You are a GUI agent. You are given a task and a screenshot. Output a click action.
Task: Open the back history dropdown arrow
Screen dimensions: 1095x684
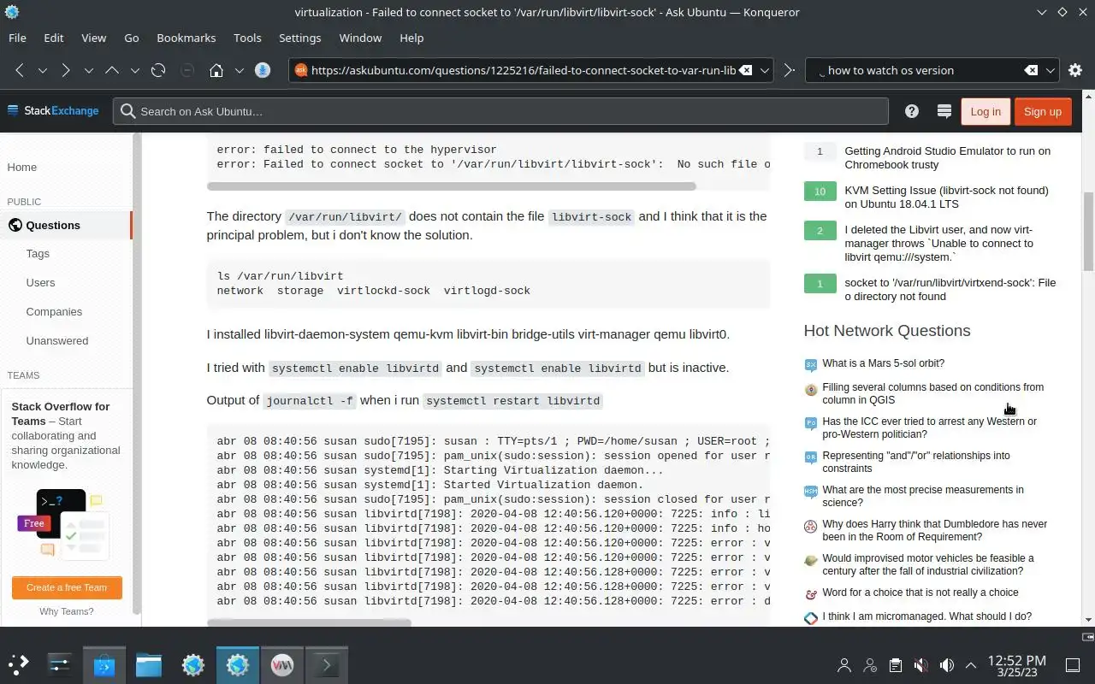pos(42,70)
